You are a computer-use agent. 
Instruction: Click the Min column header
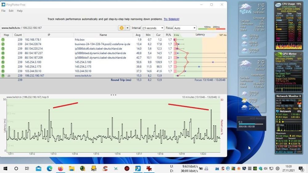148,35
